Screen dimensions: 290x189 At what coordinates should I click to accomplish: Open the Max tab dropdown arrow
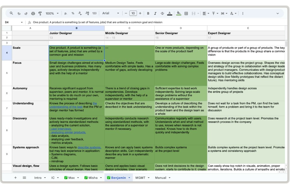(78, 178)
